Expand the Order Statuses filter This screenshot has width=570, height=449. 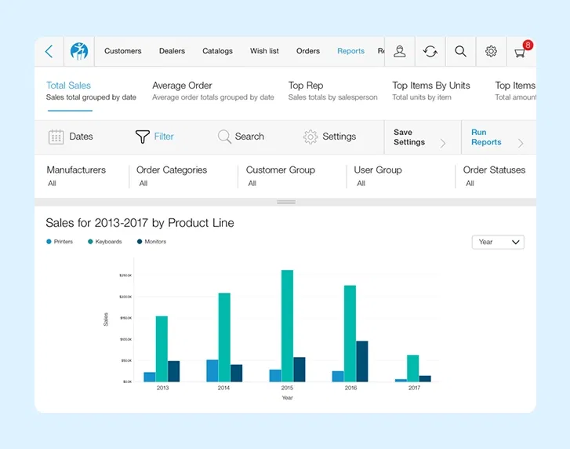click(x=494, y=176)
